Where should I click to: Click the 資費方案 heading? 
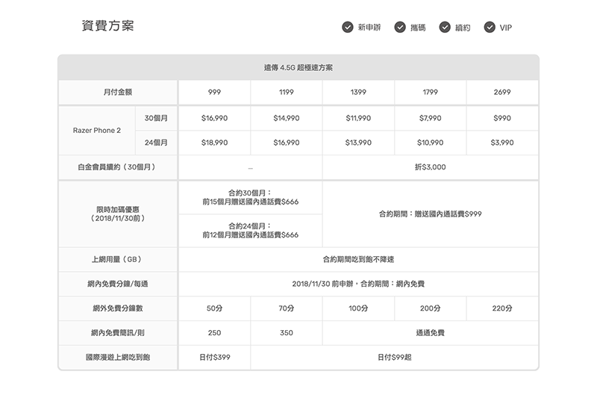107,26
